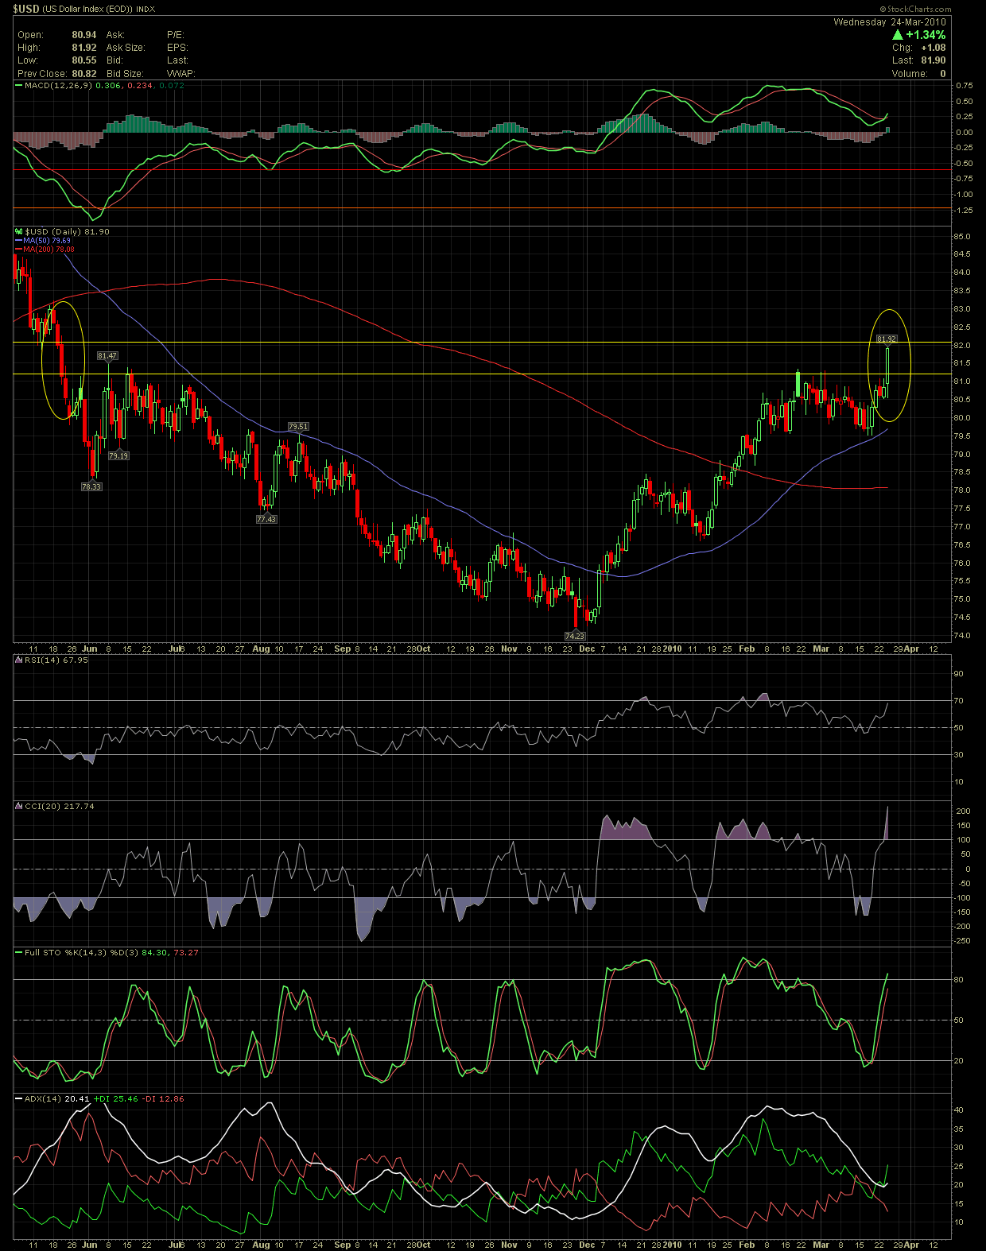Open the StockCharts.com watermark link
986x1251 pixels.
tap(919, 9)
